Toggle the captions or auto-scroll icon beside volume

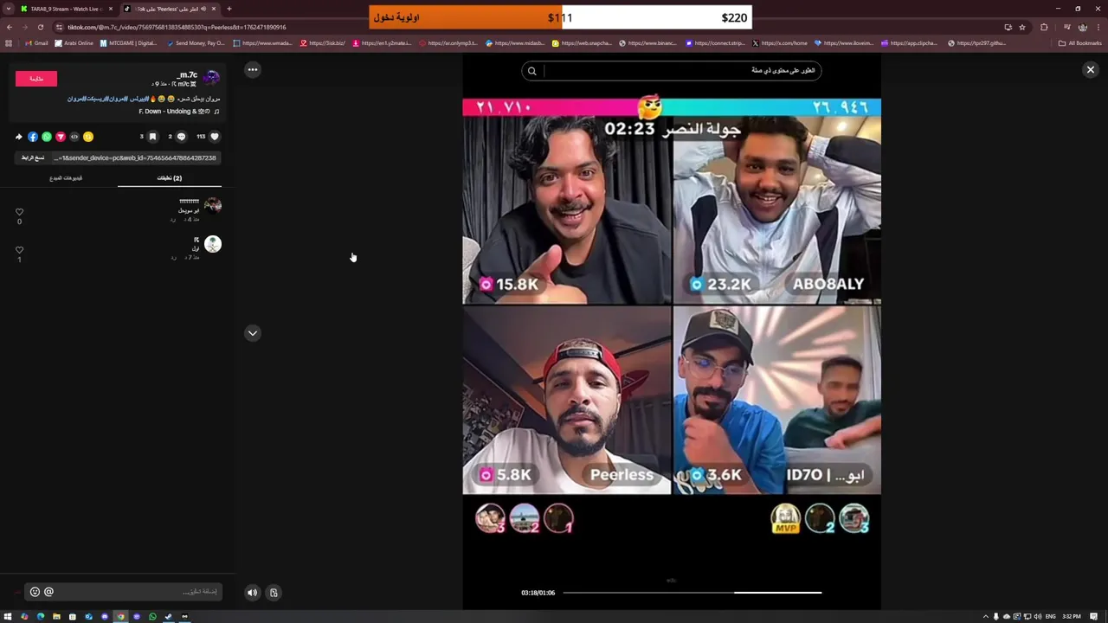tap(274, 593)
